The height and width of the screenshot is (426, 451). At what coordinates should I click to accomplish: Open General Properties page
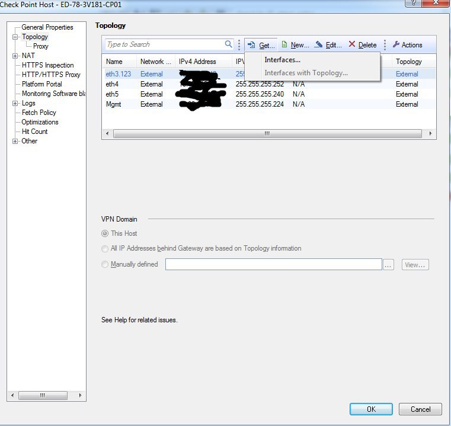pos(47,27)
